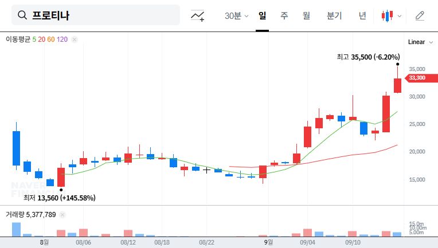Remove the 거래량 volume indicator
Image resolution: width=438 pixels, height=248 pixels.
(x=62, y=215)
